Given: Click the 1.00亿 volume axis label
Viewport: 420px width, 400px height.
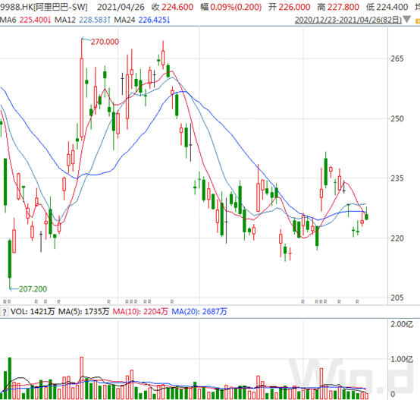Looking at the screenshot, I should tap(402, 359).
